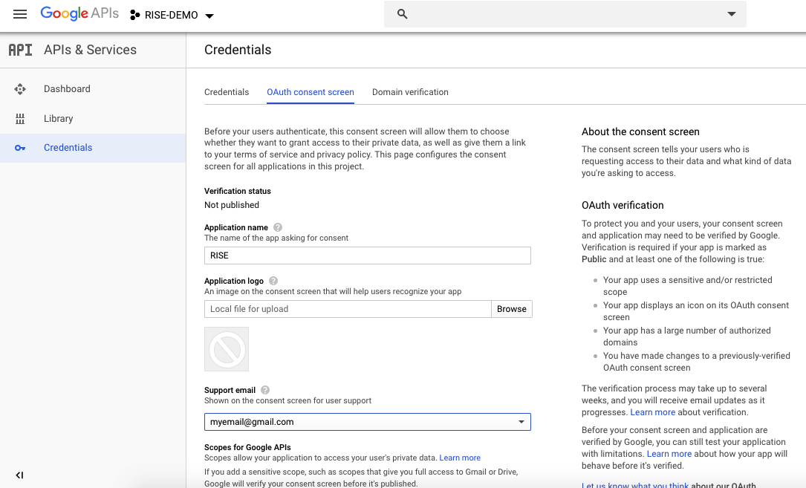
Task: Switch to the Credentials tab
Action: [x=227, y=92]
